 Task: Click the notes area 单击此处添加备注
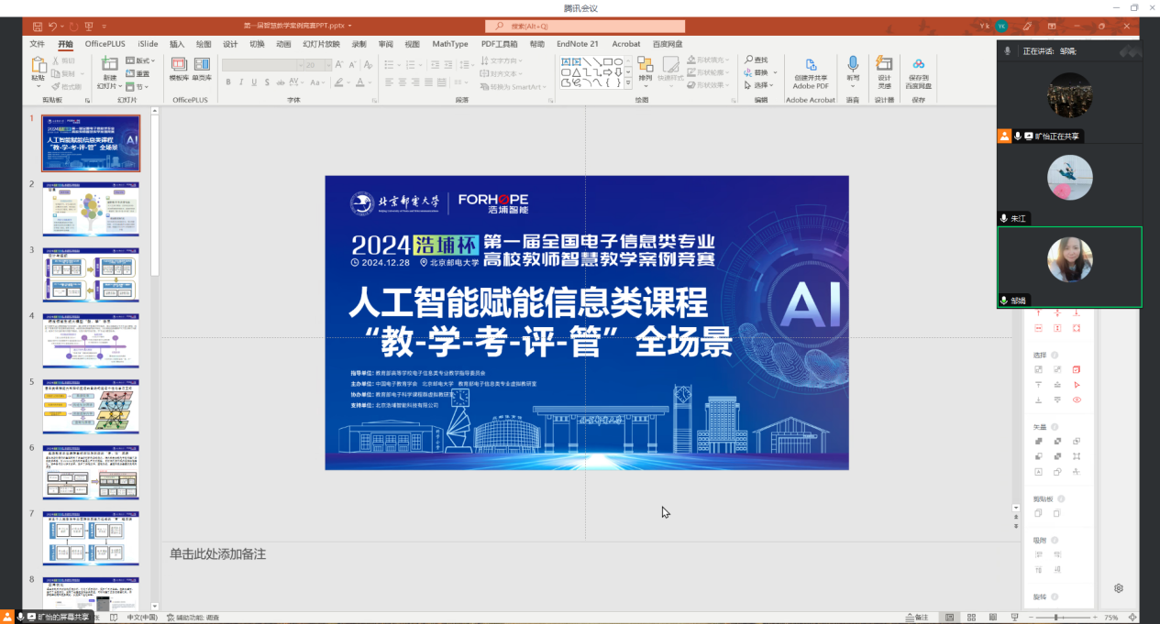point(217,554)
